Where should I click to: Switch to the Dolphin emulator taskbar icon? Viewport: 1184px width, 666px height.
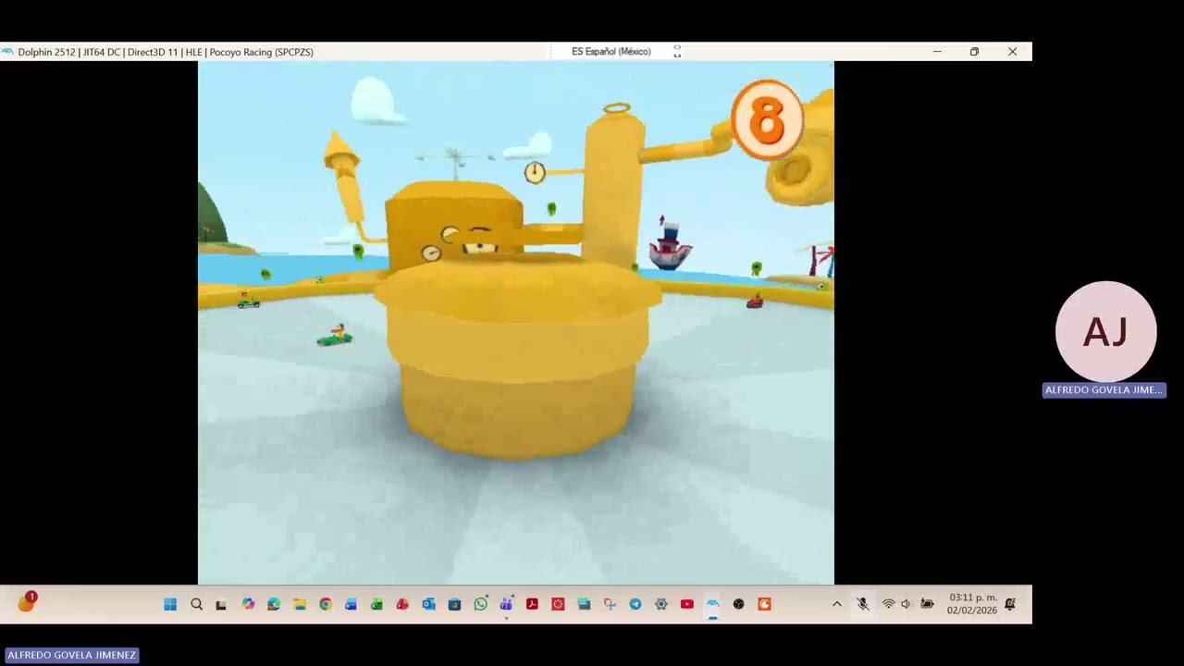coord(712,604)
